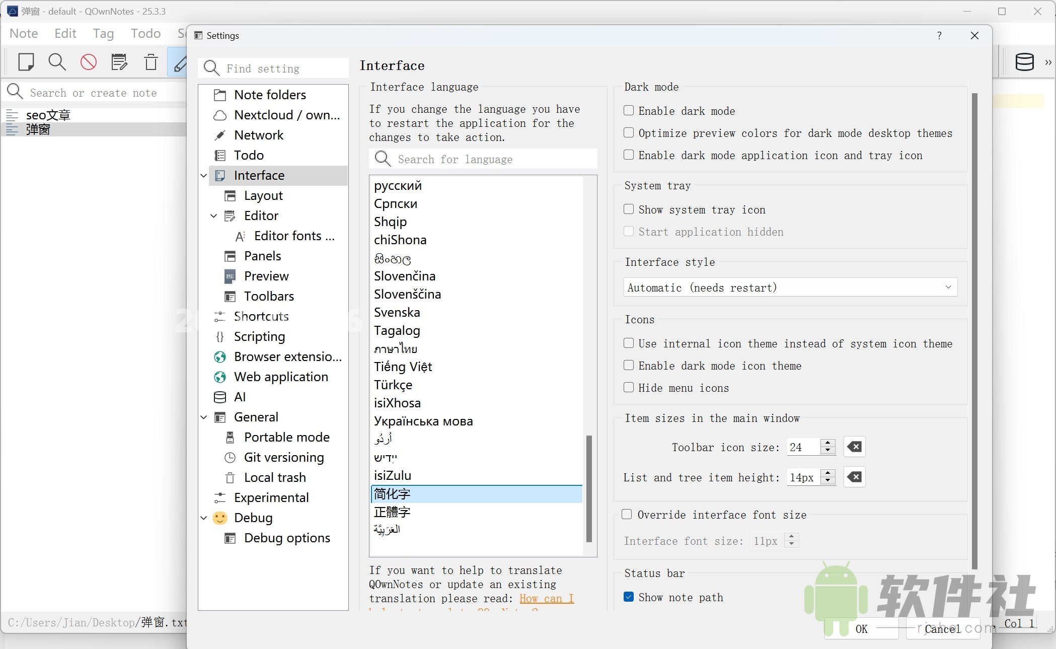1056x649 pixels.
Task: Open note search with the magnifier toolbar icon
Action: pos(57,62)
